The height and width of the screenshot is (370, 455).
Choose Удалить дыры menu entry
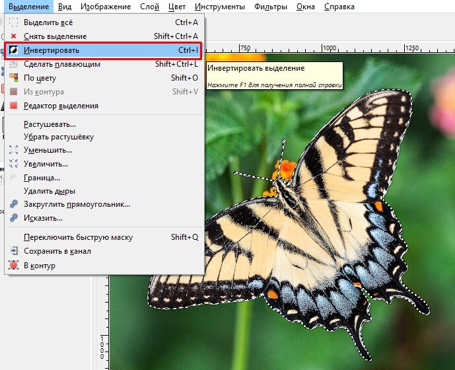(x=104, y=191)
